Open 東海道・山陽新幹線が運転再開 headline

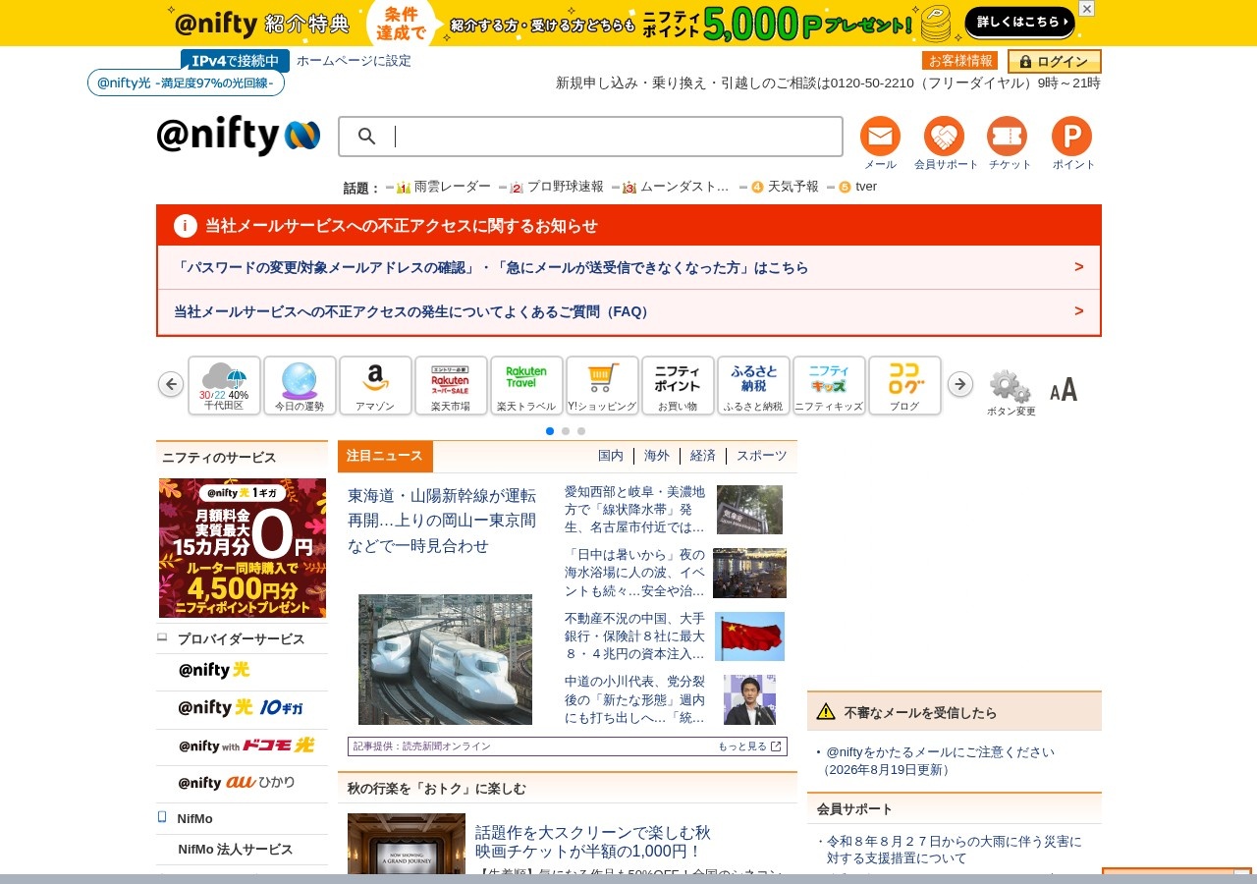[442, 521]
